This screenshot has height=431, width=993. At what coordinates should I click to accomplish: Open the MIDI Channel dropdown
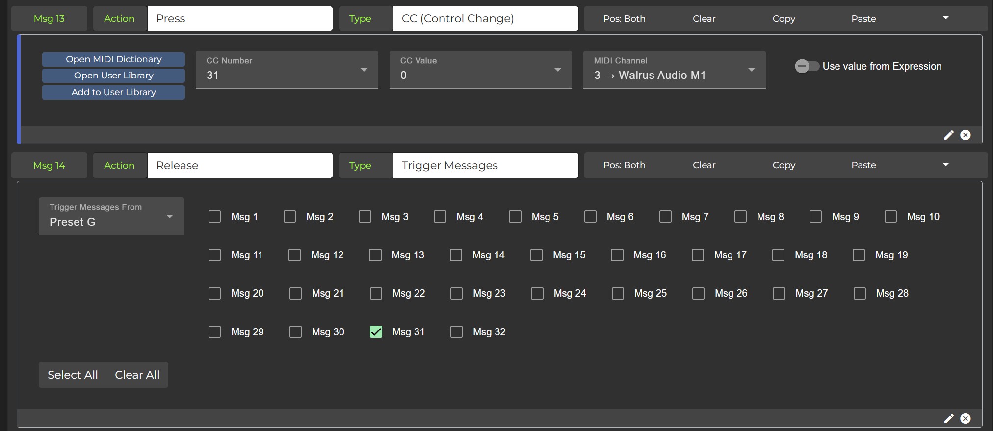coord(674,70)
